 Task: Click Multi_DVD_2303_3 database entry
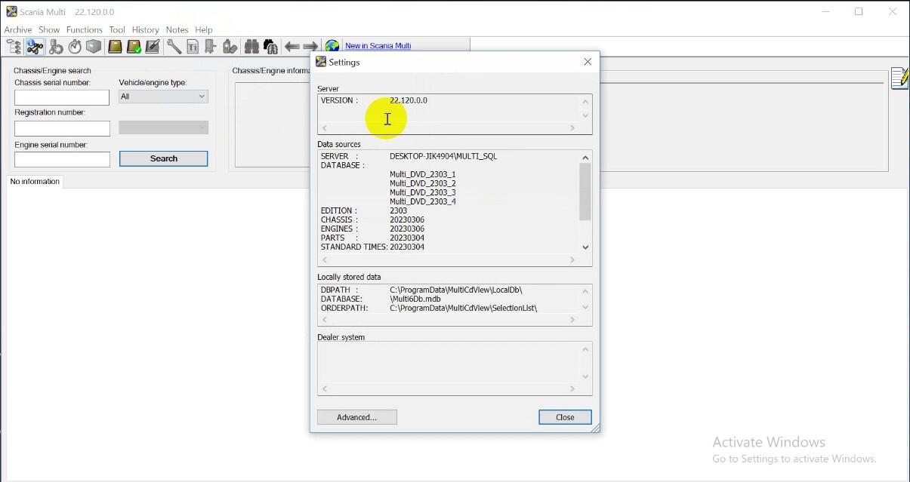click(423, 192)
